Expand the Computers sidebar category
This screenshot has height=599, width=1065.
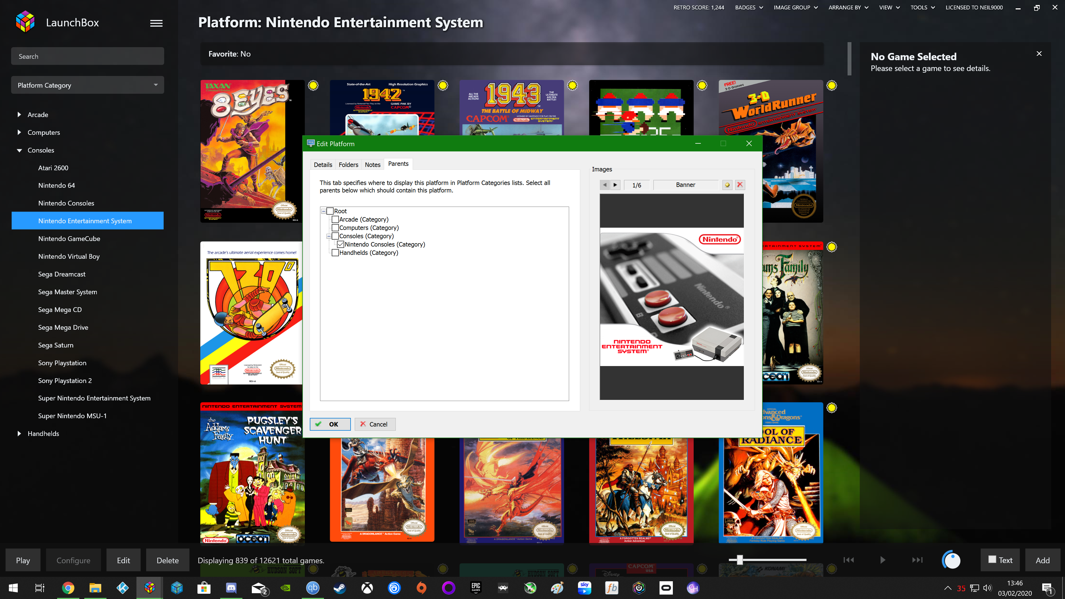[19, 132]
